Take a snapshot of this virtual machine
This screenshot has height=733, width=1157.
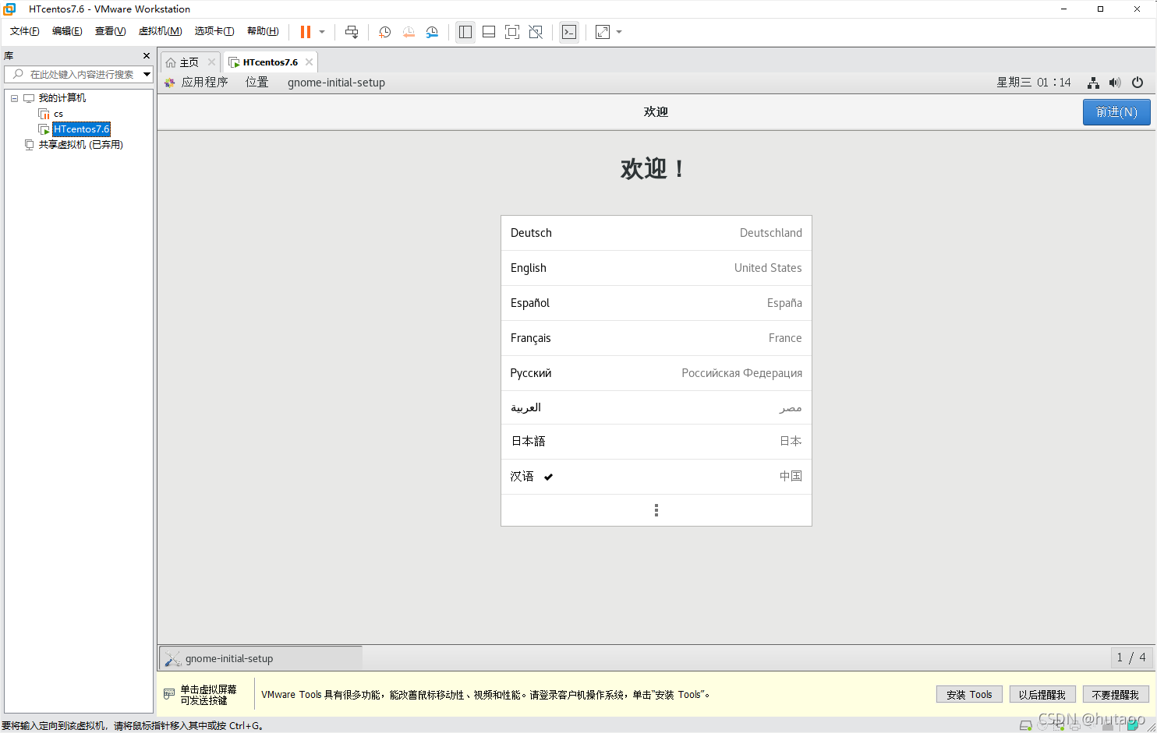coord(385,32)
